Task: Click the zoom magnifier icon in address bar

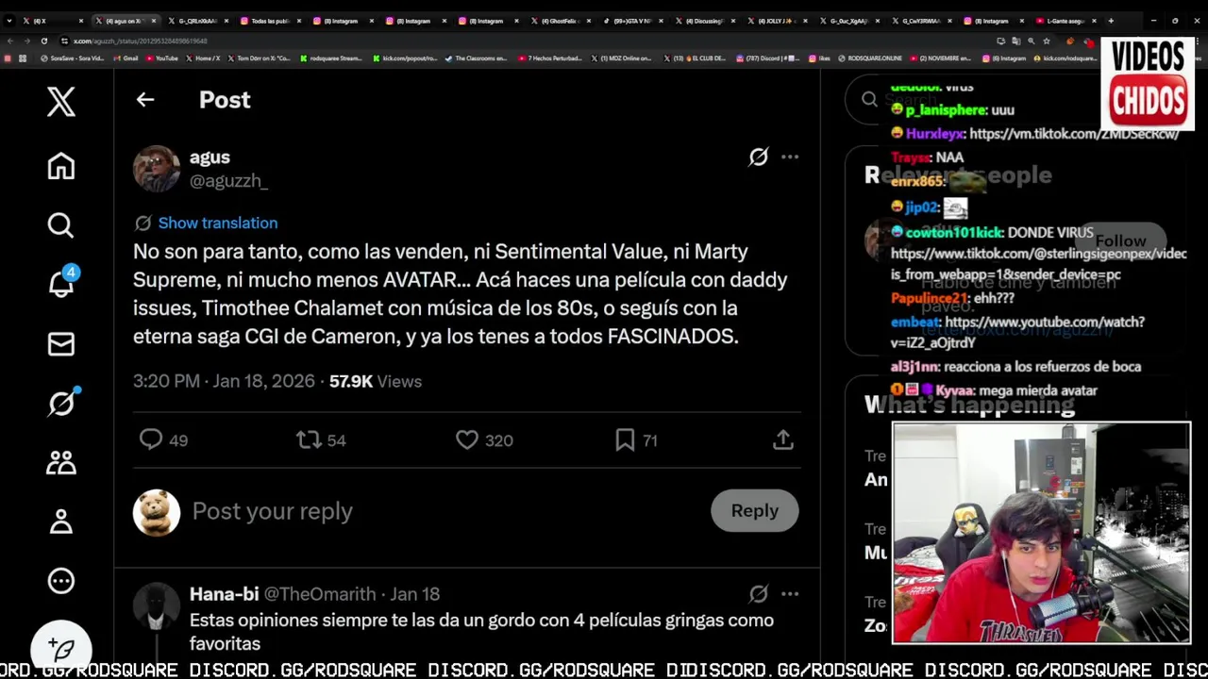Action: (x=1031, y=41)
